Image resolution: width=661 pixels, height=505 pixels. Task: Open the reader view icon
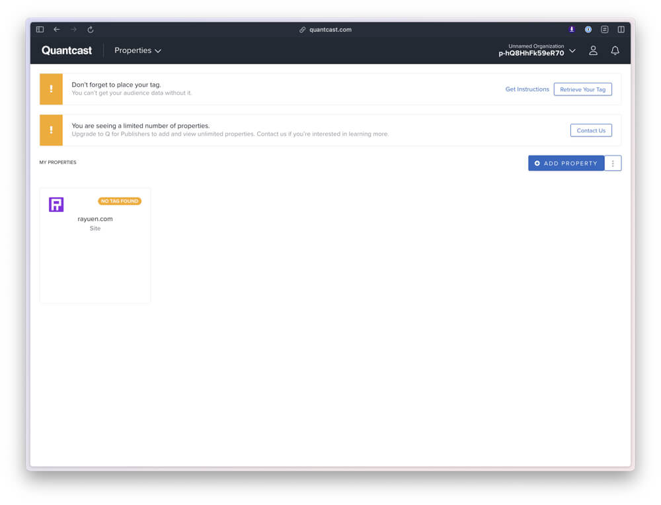pos(605,29)
